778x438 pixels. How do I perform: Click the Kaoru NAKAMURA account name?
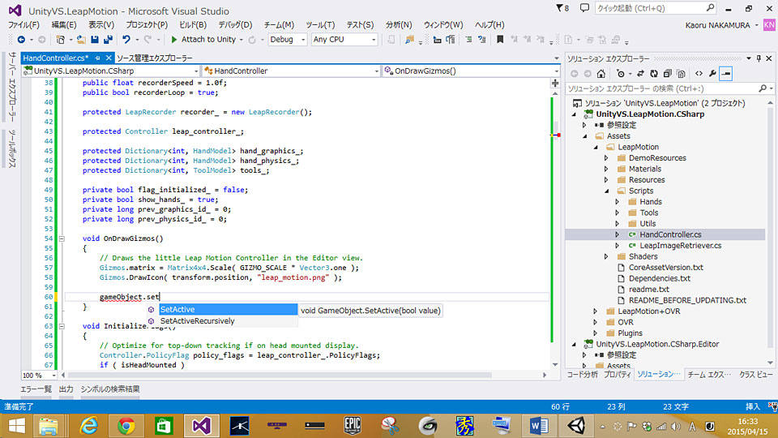tap(717, 25)
